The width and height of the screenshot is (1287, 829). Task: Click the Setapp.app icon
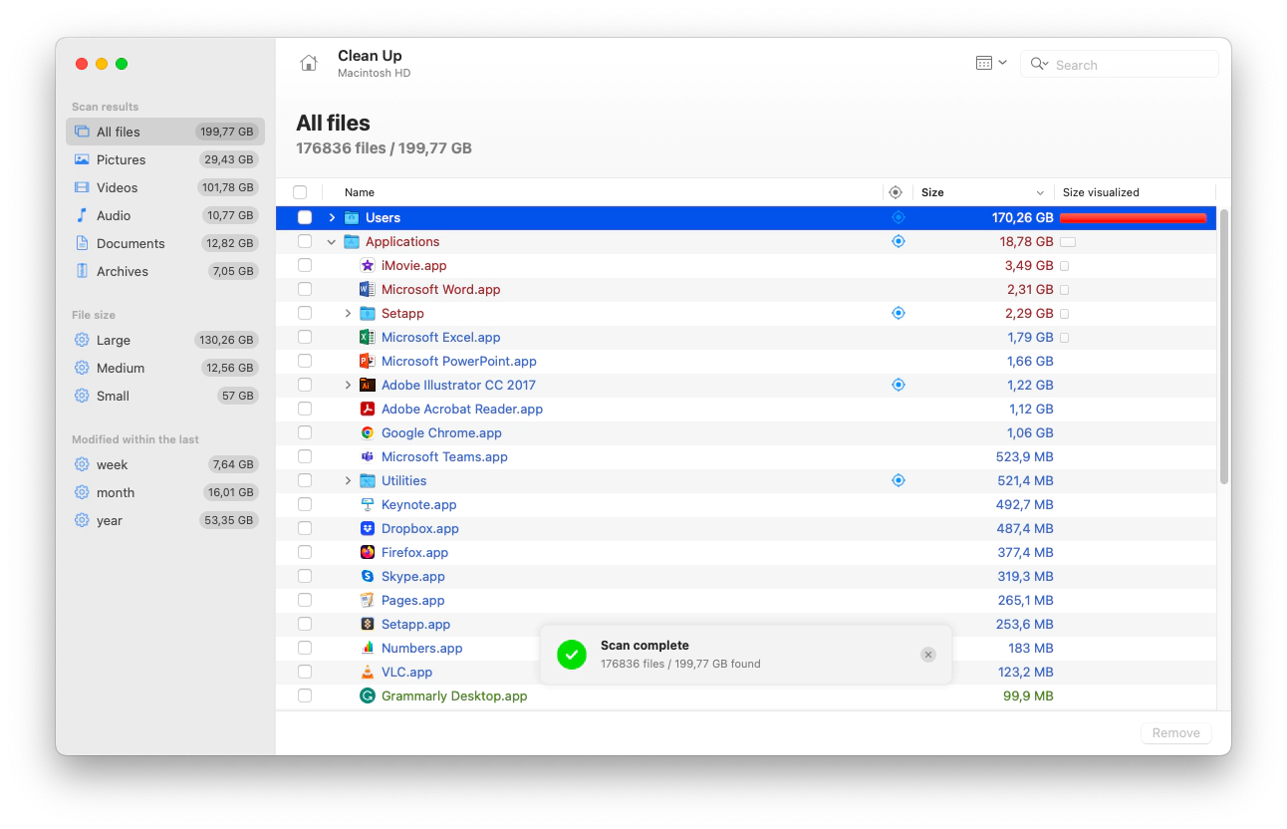[367, 624]
